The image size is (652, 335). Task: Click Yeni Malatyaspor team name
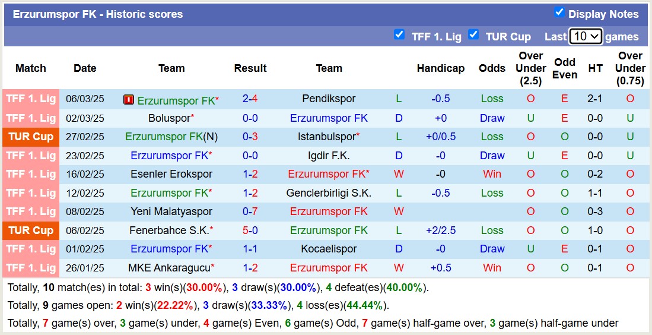[x=171, y=211]
